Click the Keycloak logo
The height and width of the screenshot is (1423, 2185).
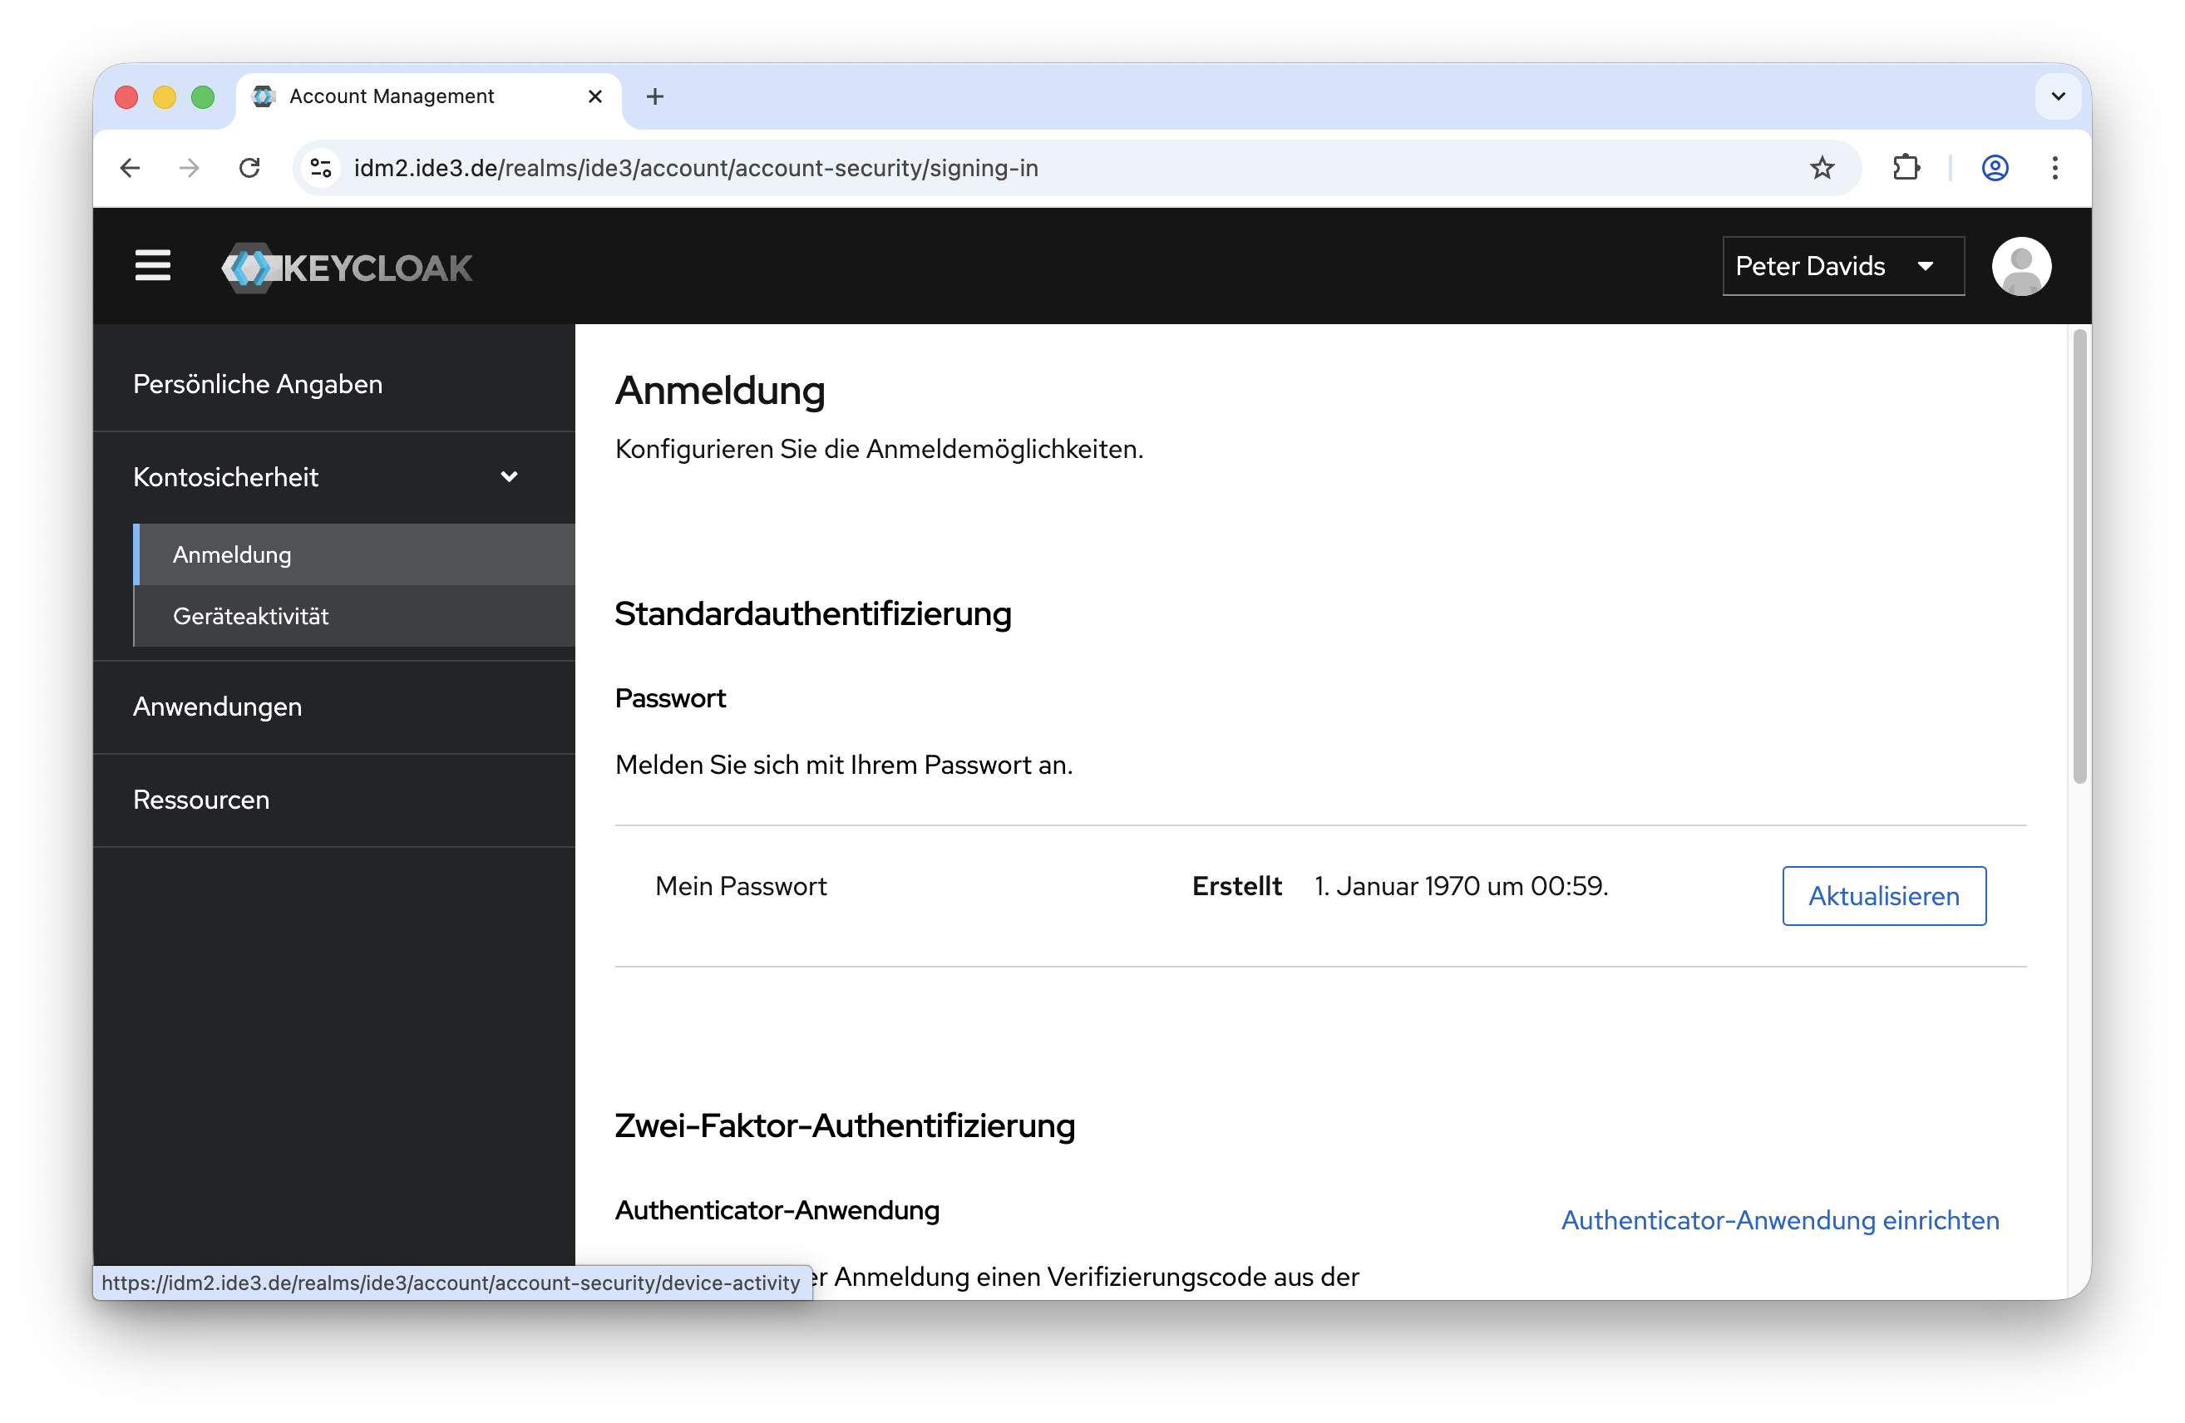tap(347, 267)
